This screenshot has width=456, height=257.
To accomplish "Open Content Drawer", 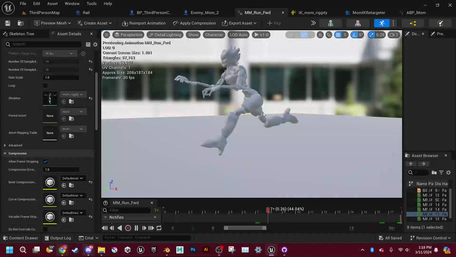I will pos(20,238).
